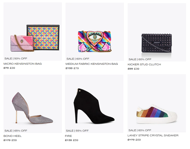Viewport: 190px width, 149px height.
Task: Open the MICRO KENSINGTON BAG title link
Action: pyautogui.click(x=23, y=64)
